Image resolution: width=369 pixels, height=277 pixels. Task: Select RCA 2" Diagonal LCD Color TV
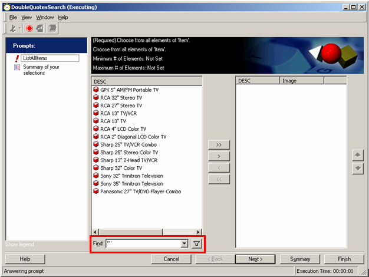click(x=133, y=137)
